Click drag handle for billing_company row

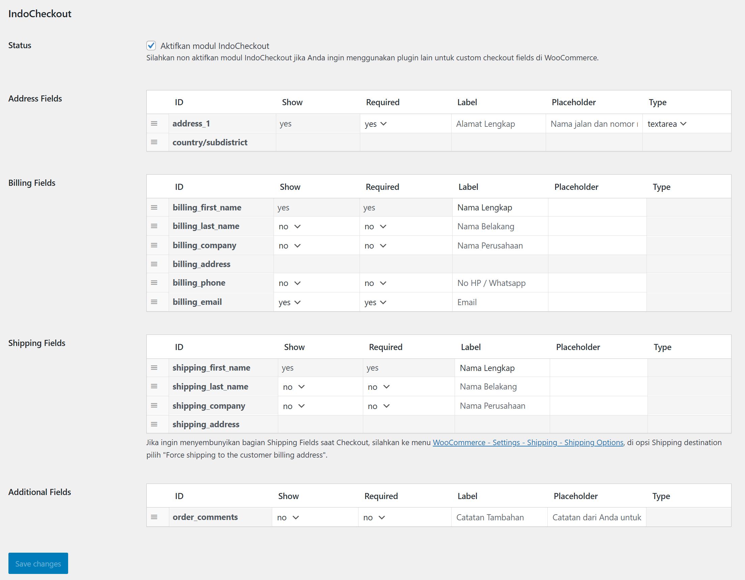click(154, 245)
